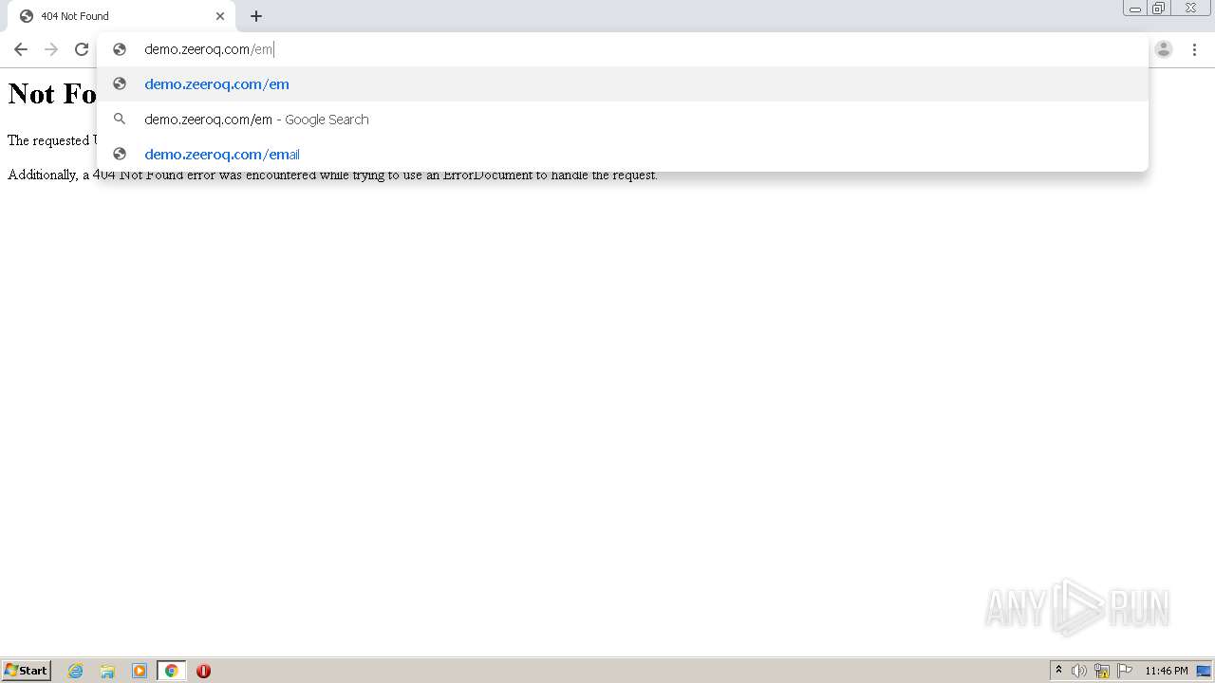Go back to the previous page
Screen dimensions: 1215x683
[20, 49]
